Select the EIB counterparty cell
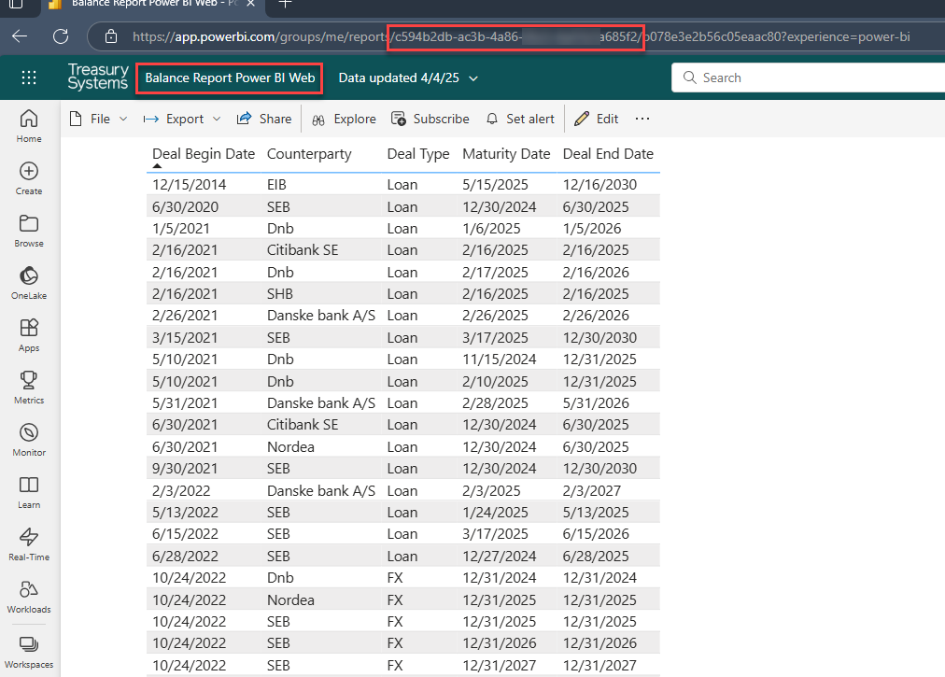Image resolution: width=945 pixels, height=677 pixels. (276, 185)
